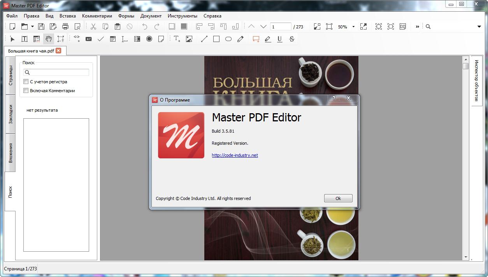Viewport: 488px width, 277px height.
Task: Open the Комментарии menu
Action: point(97,16)
